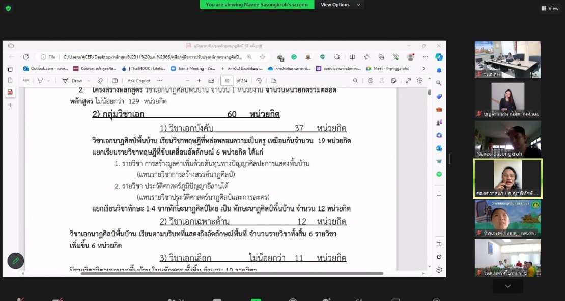565x301 pixels.
Task: Click the Browser essentials heart icon
Action: coord(395,57)
